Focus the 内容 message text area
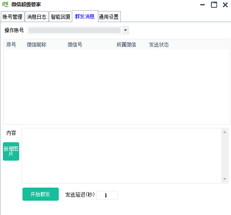The height and width of the screenshot is (215, 231). [x=122, y=156]
